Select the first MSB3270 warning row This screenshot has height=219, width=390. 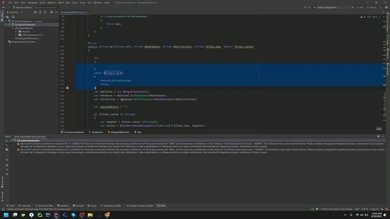coord(200,145)
